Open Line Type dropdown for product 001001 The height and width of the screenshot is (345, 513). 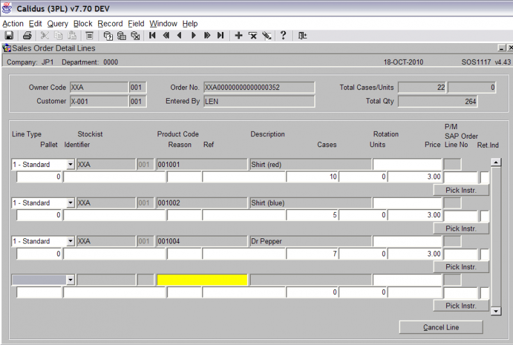pos(71,164)
